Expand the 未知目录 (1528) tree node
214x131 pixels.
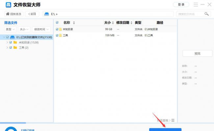pos(7,42)
